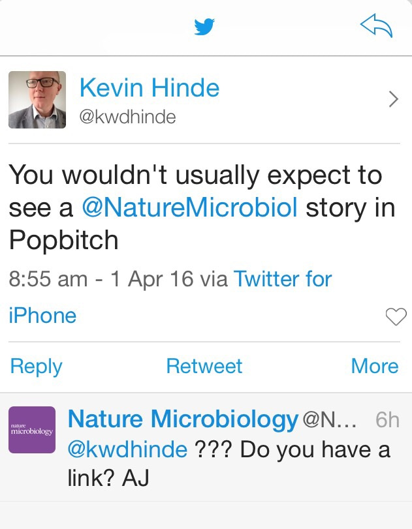
Task: Tap the @kwdhinde handle under the name
Action: [x=127, y=117]
